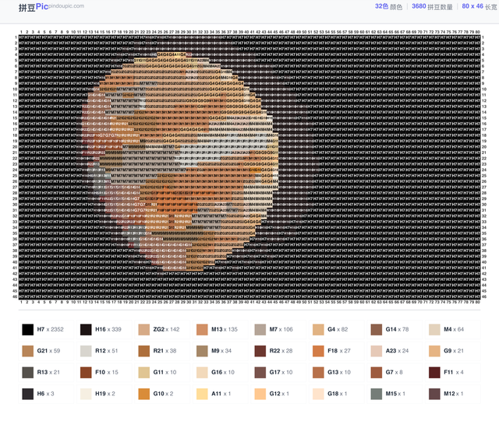Select the G18 pale peach swatch
The height and width of the screenshot is (421, 499).
point(318,394)
